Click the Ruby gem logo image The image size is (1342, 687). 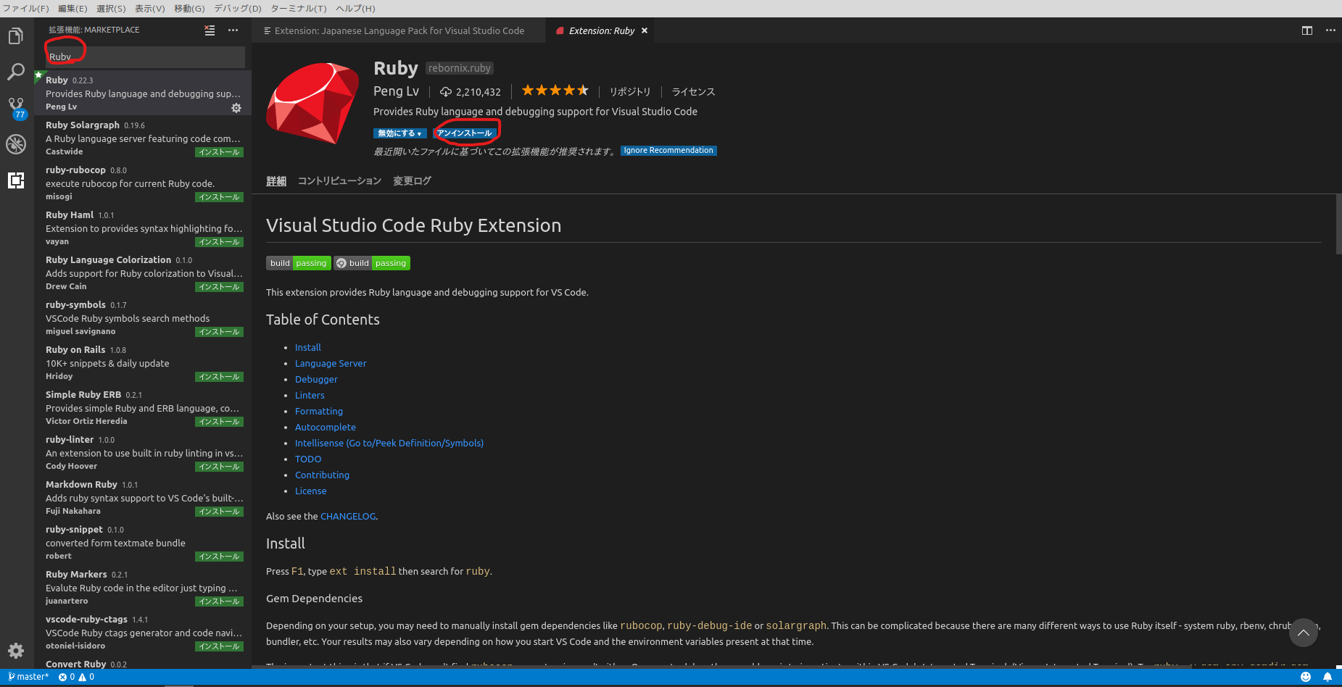[x=312, y=103]
